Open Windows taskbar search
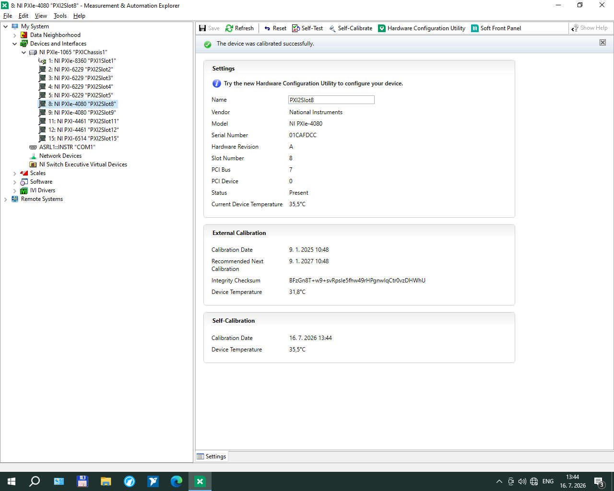This screenshot has height=491, width=614. click(35, 481)
